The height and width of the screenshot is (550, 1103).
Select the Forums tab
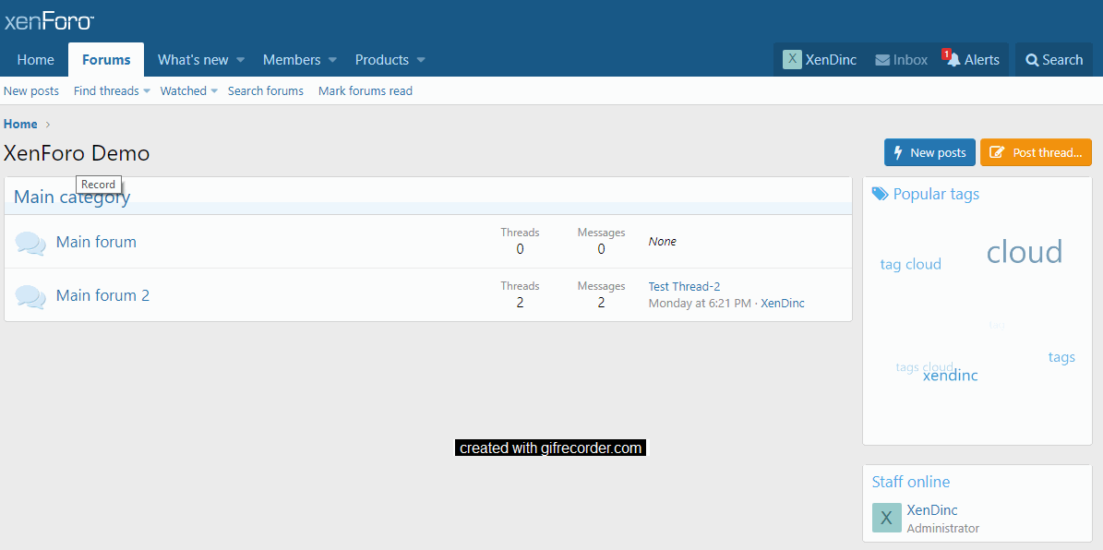[x=106, y=60]
